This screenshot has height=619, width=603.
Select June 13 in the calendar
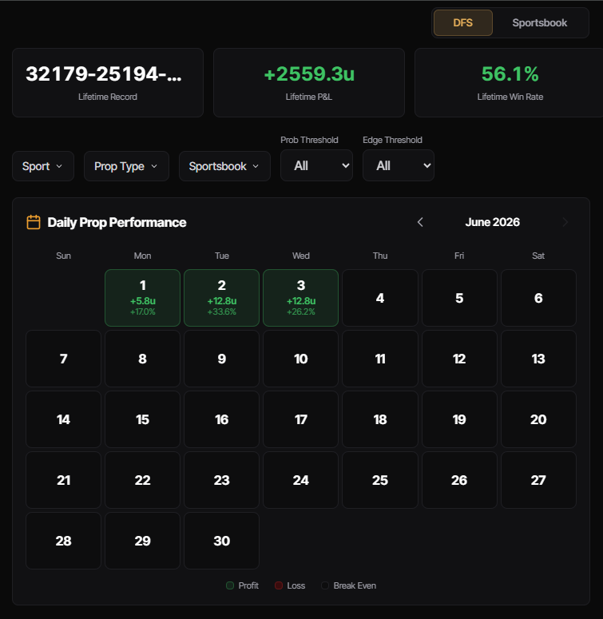coord(538,359)
